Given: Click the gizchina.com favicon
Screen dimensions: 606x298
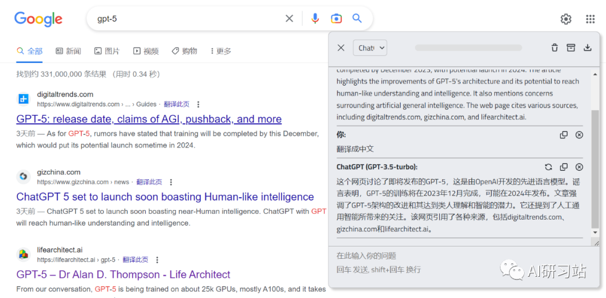Looking at the screenshot, I should (24, 177).
